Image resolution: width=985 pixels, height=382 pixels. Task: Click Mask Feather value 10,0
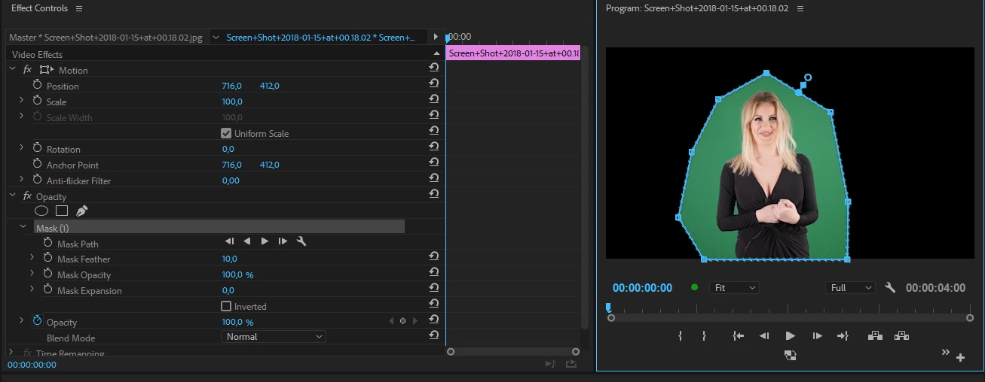(x=230, y=259)
